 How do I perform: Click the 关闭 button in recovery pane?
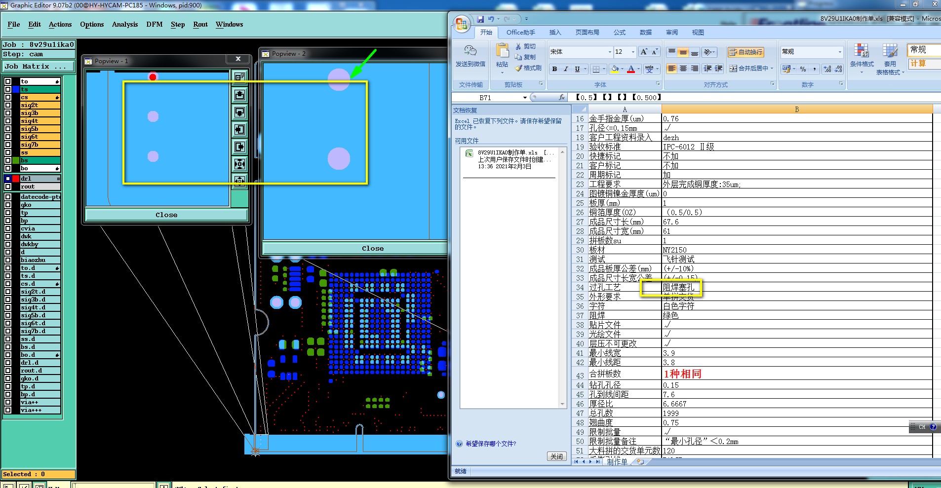(x=556, y=456)
